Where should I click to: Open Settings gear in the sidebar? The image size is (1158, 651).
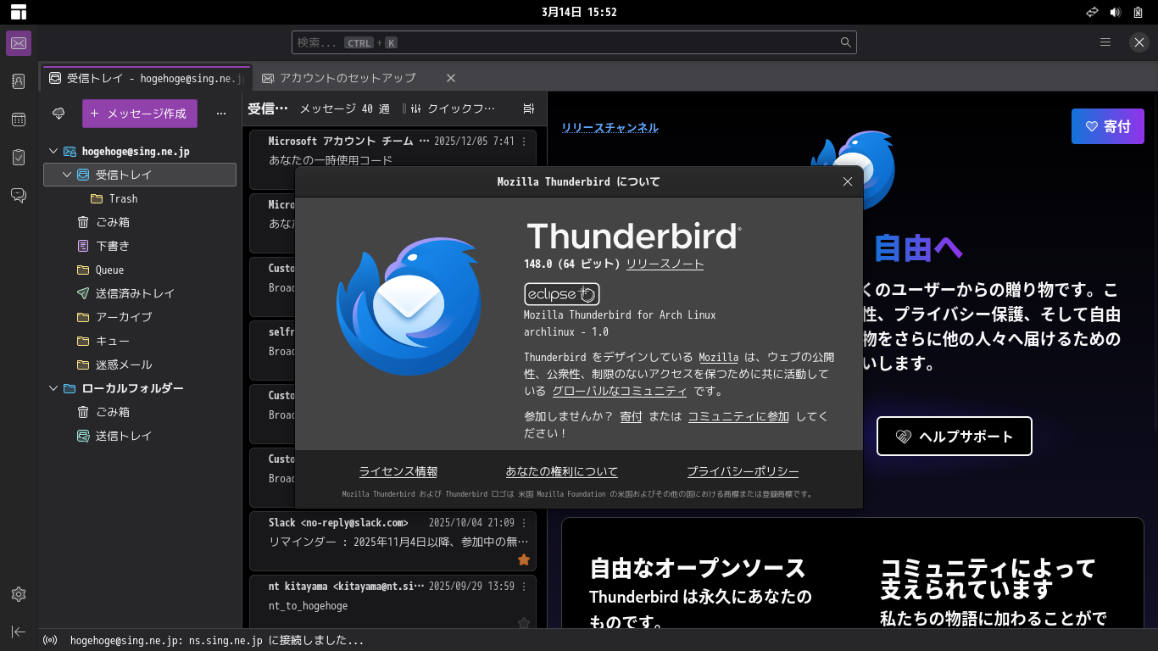tap(19, 594)
